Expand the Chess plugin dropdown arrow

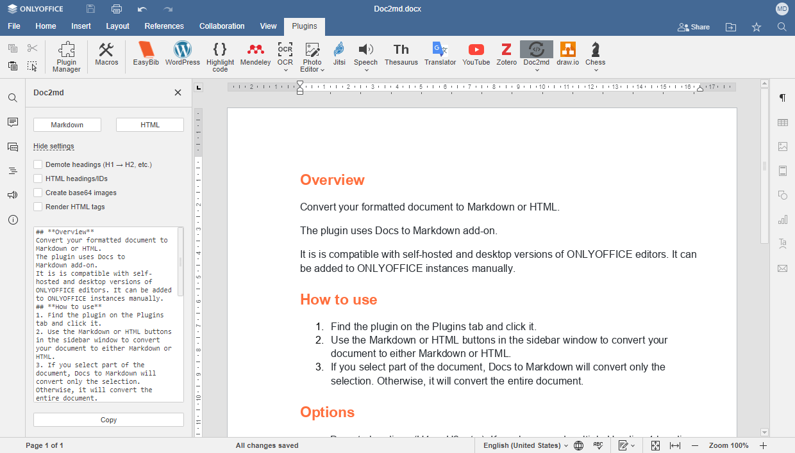click(595, 70)
